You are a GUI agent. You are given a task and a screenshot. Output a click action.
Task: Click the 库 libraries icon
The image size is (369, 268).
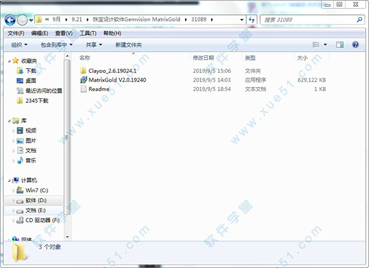pyautogui.click(x=15, y=121)
